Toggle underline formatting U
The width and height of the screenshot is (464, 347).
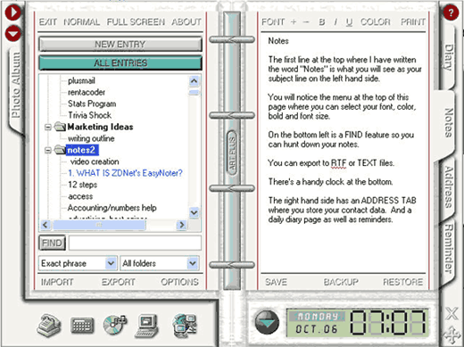coord(349,22)
